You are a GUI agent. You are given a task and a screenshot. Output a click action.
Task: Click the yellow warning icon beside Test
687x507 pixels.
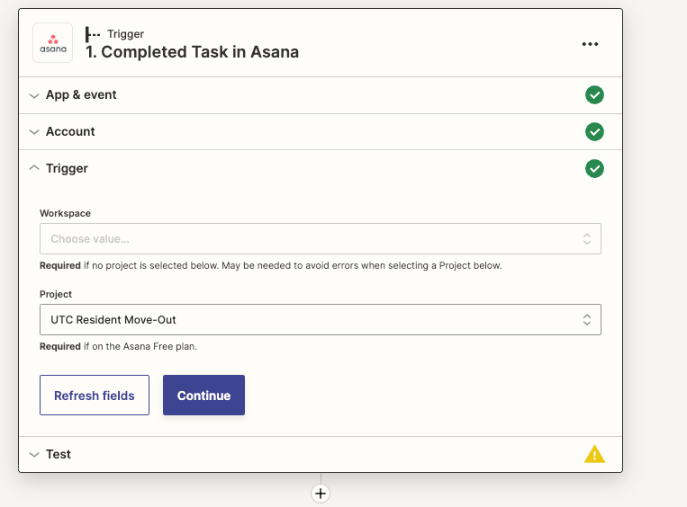[594, 454]
